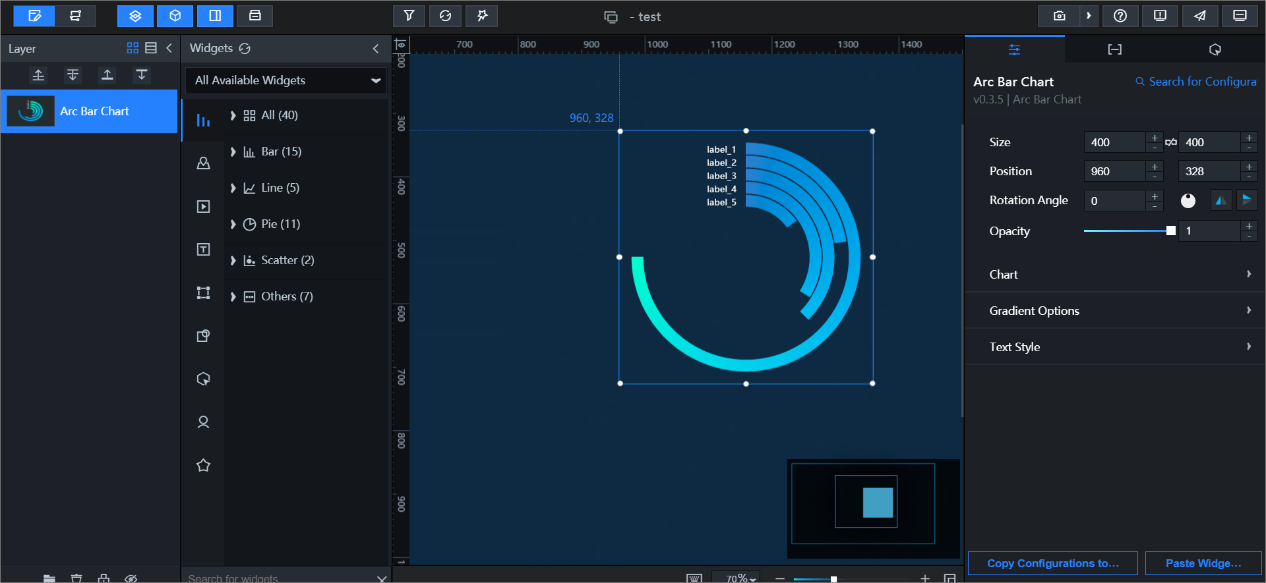Toggle the Layer panel visibility button

[x=135, y=16]
